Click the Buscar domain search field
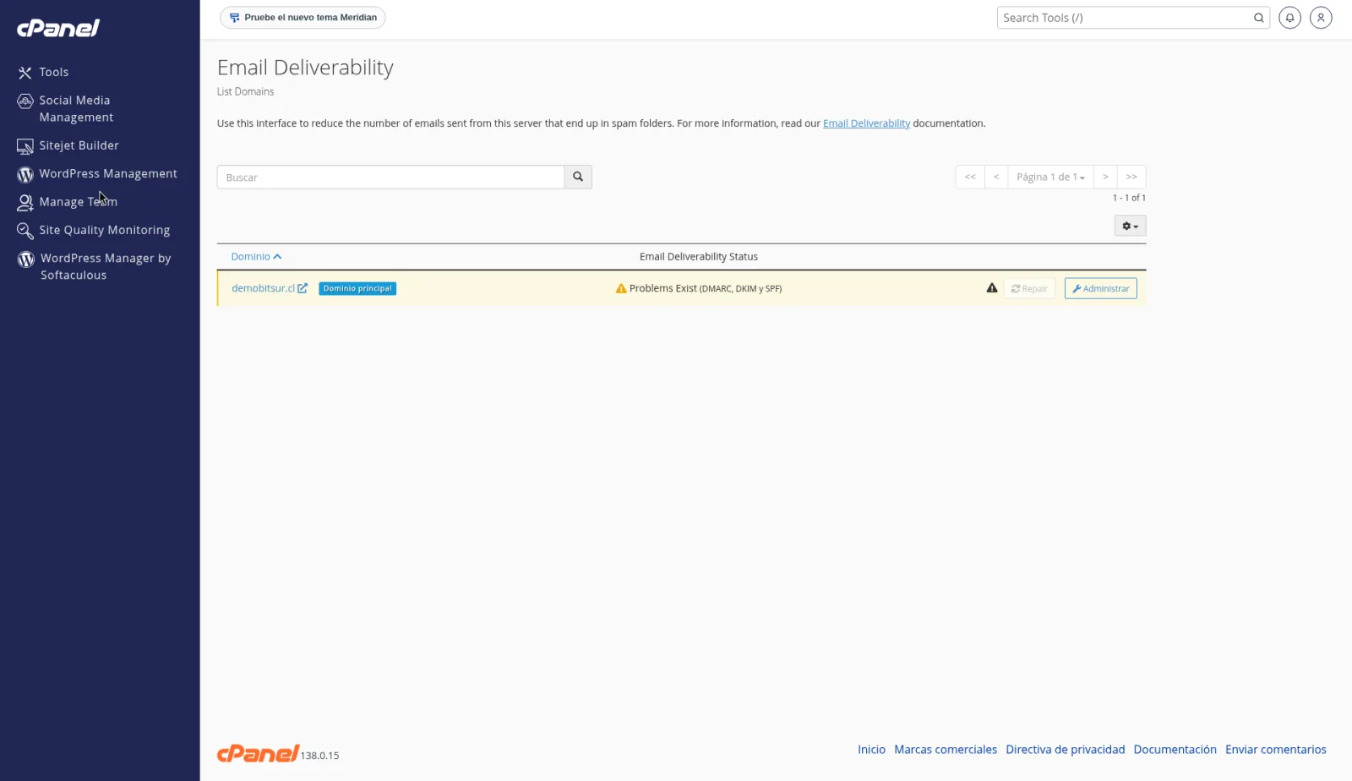1352x781 pixels. coord(390,177)
